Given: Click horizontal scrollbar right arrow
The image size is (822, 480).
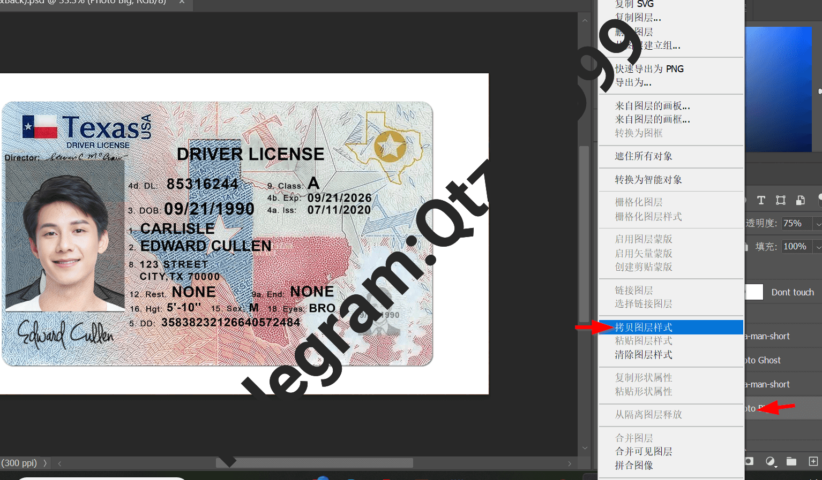Looking at the screenshot, I should 570,463.
